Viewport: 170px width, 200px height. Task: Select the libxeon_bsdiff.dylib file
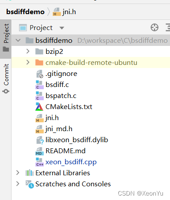tap(77, 140)
